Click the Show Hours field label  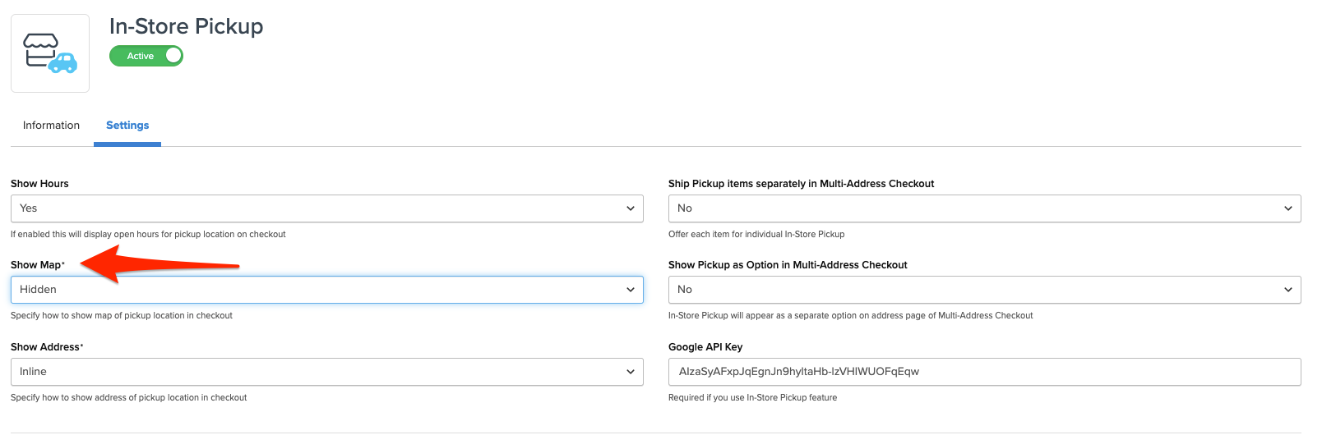coord(39,184)
